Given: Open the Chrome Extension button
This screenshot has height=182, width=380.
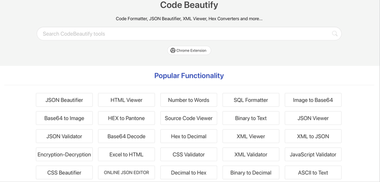Looking at the screenshot, I should 189,50.
